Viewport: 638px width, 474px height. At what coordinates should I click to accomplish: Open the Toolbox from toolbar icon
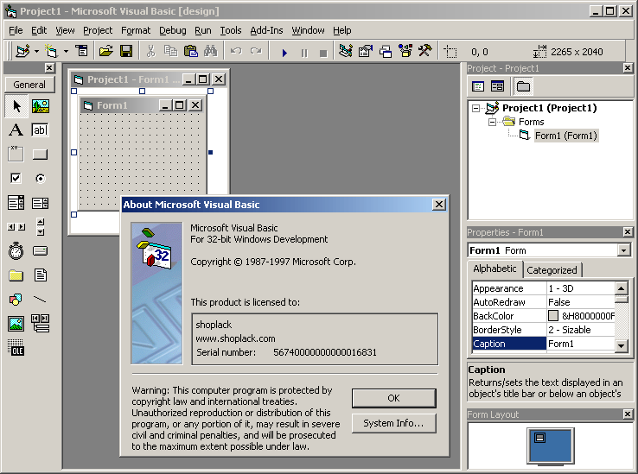pos(425,51)
